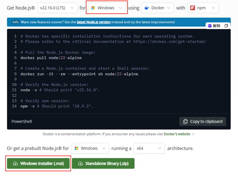Click the 'docker run -it --rm' command line
The height and width of the screenshot is (176, 238).
(79, 74)
